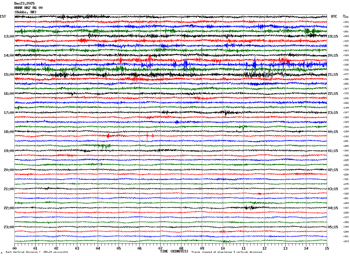Click the DC offset value -336

tap(346, 27)
